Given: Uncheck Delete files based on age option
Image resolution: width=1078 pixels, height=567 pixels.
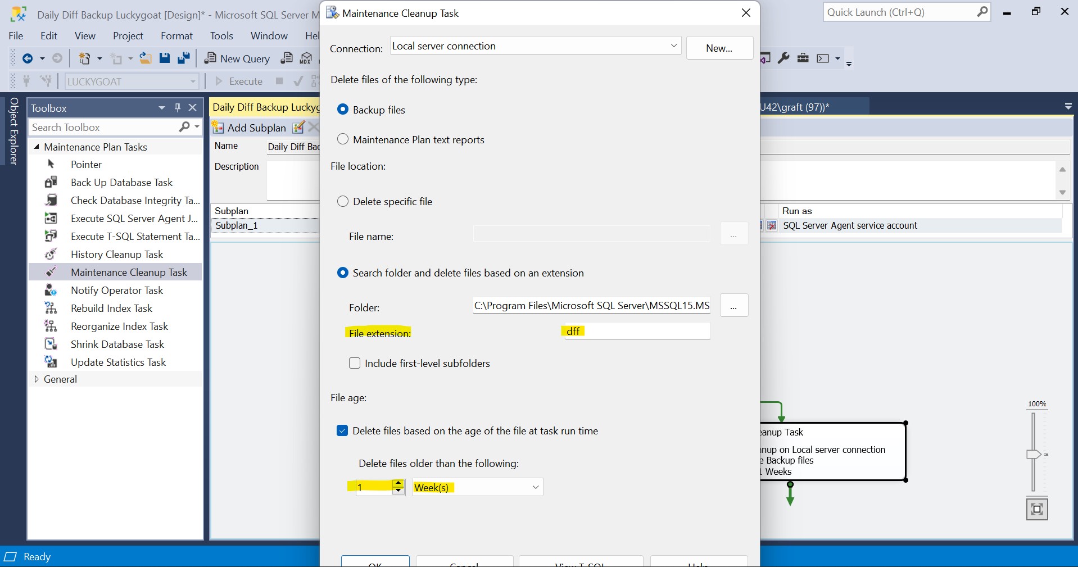Looking at the screenshot, I should pos(342,431).
